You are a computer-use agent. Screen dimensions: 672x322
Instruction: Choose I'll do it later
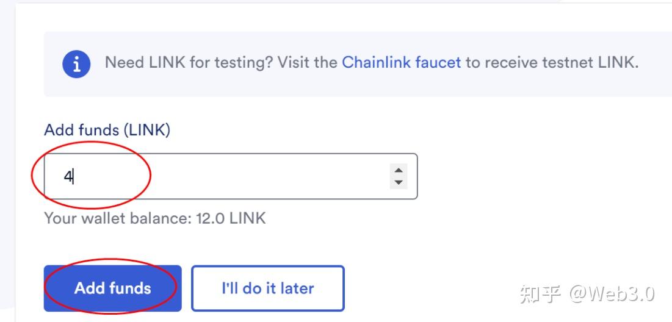(268, 288)
